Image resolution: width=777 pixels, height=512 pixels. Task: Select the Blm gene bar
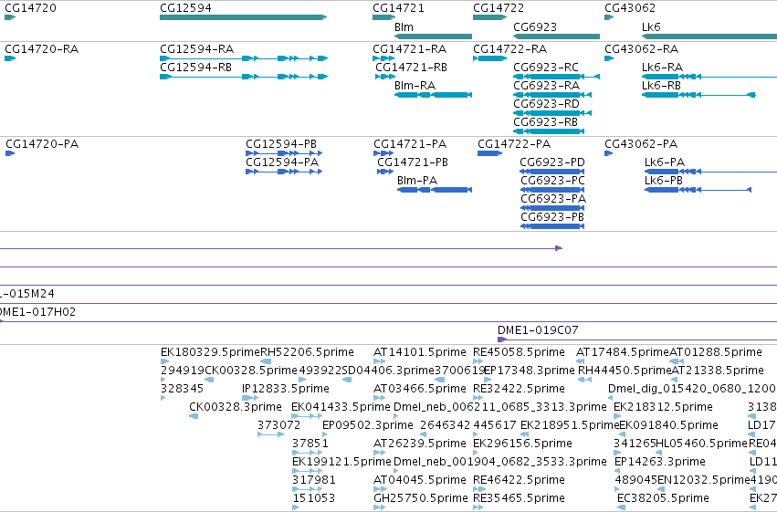coord(433,37)
